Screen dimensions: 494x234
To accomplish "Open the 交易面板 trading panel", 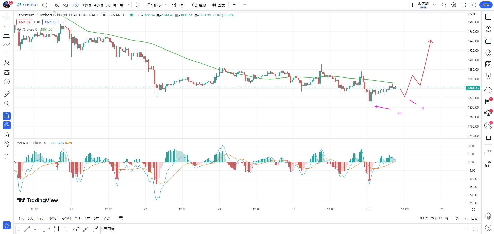I will [108, 229].
